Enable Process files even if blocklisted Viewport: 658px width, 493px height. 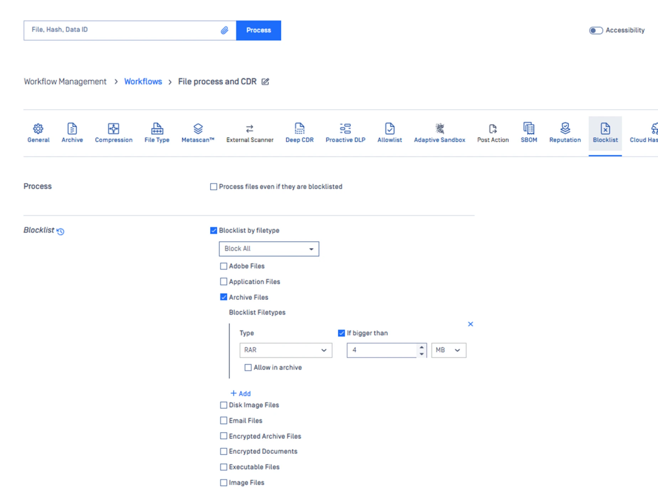(214, 187)
